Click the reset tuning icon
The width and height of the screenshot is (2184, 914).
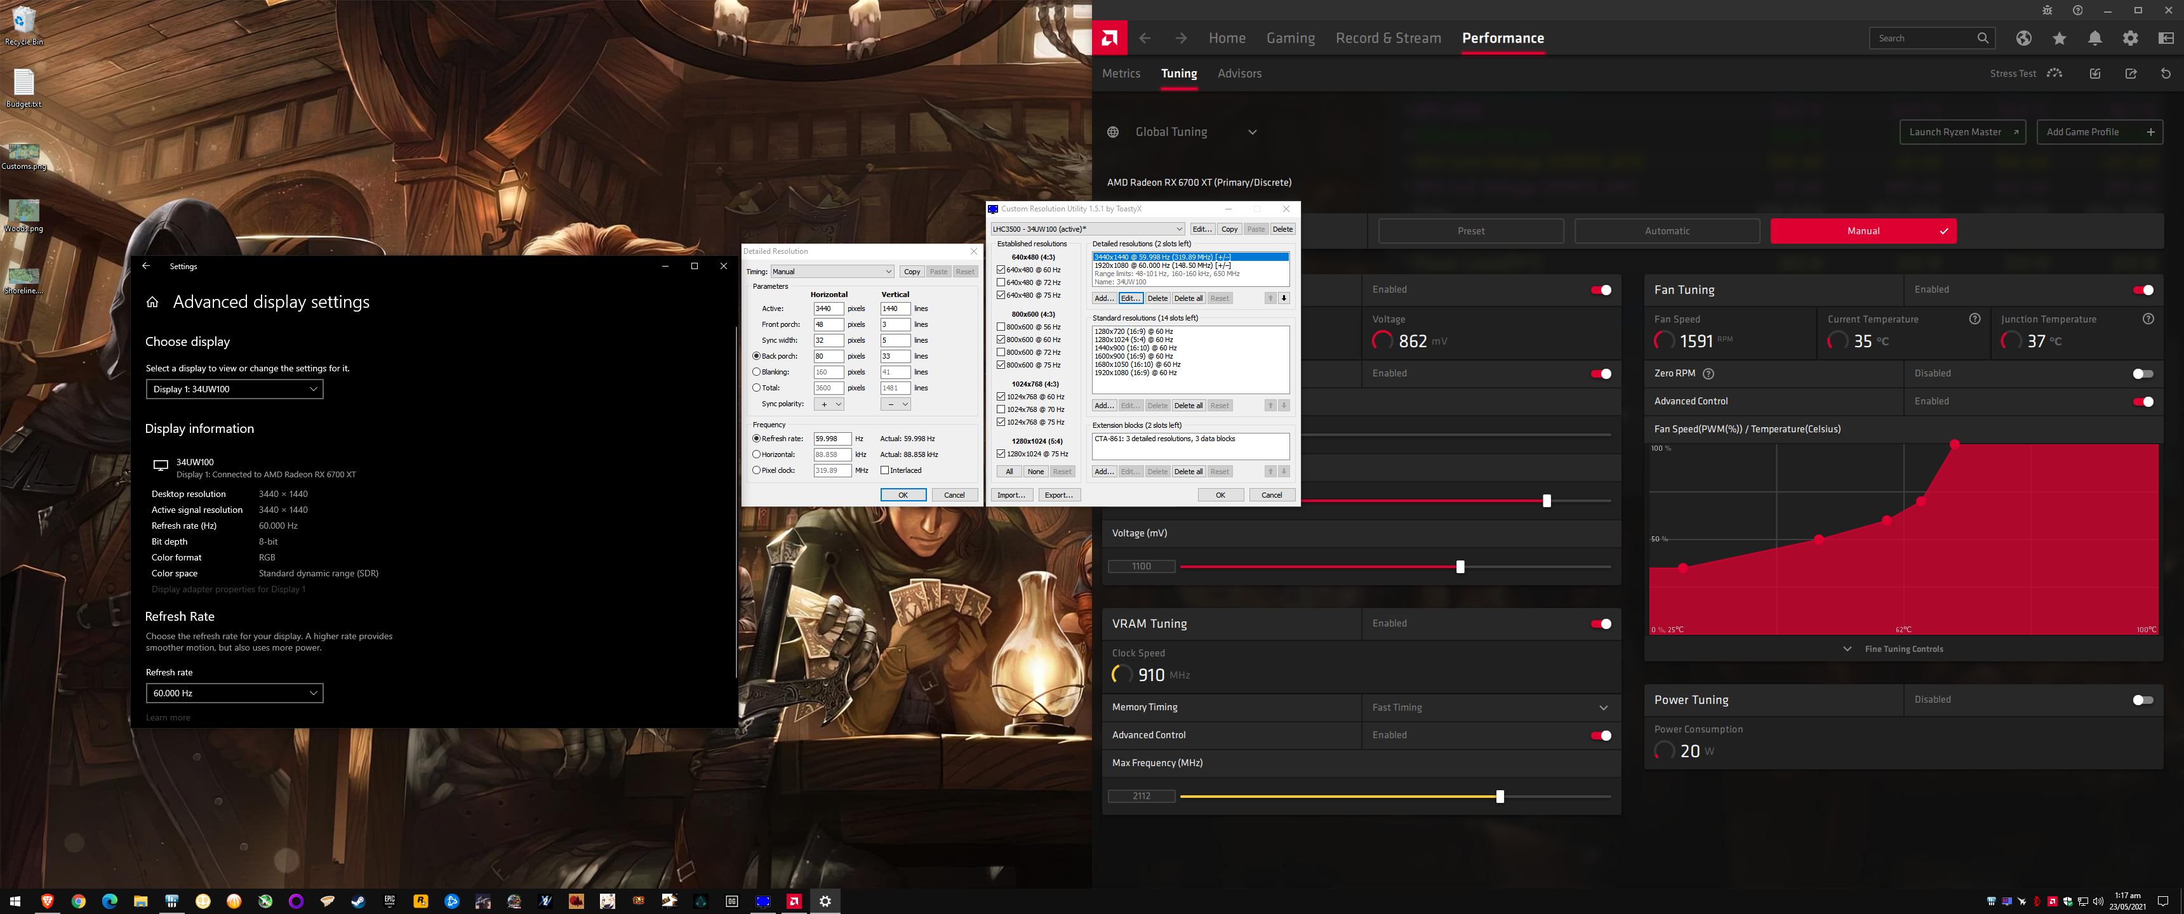pyautogui.click(x=2166, y=74)
